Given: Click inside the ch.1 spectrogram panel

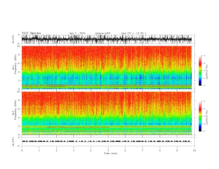Looking at the screenshot, I should click(x=107, y=67).
